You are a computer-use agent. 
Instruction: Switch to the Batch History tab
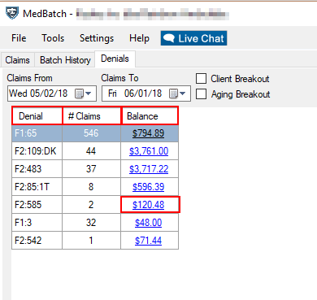(x=65, y=60)
